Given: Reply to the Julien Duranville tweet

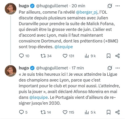Looking at the screenshot, I should 21,56.
